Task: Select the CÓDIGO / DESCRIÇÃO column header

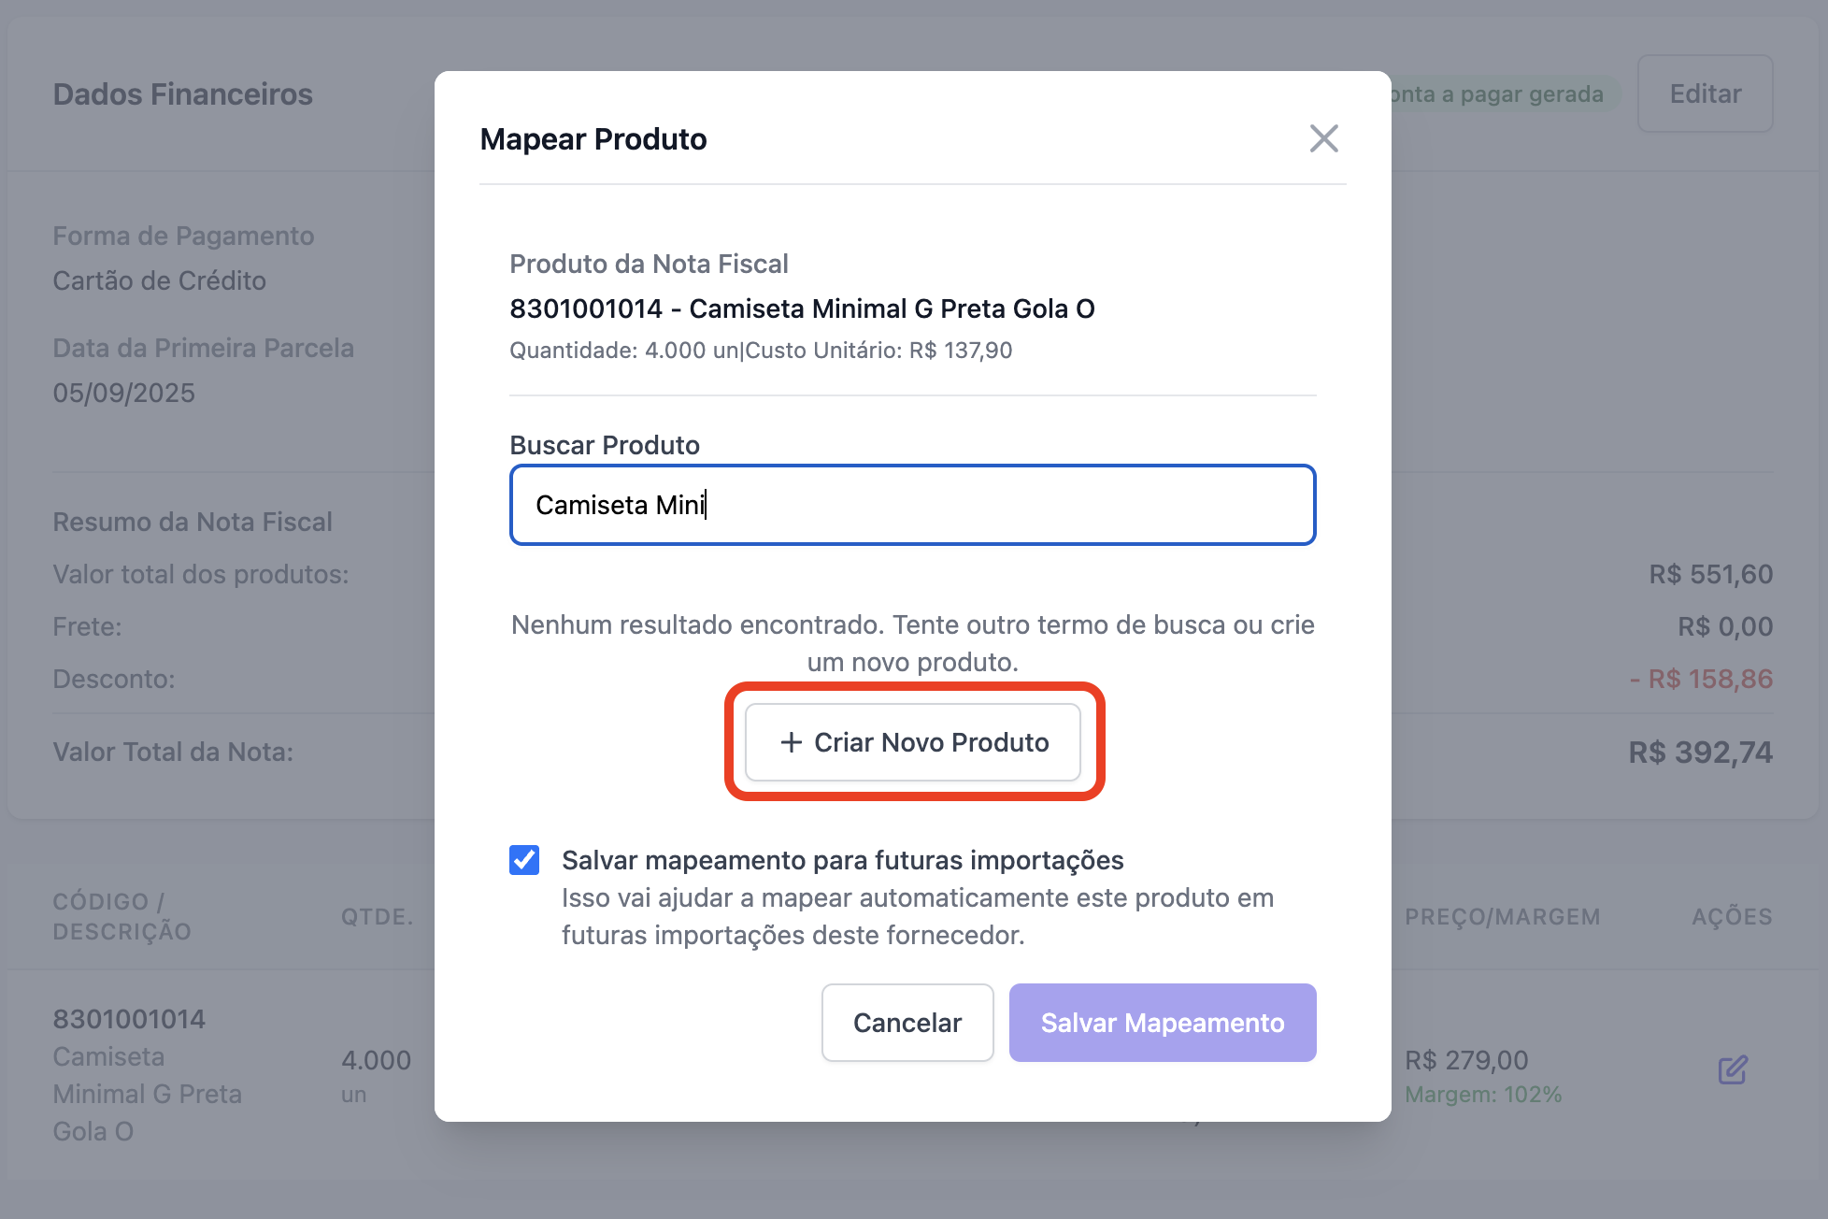Action: click(x=122, y=916)
